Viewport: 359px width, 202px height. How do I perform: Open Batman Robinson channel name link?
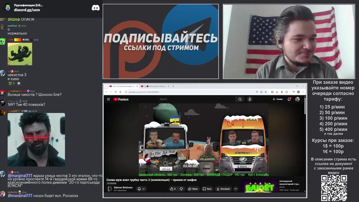pos(123,187)
